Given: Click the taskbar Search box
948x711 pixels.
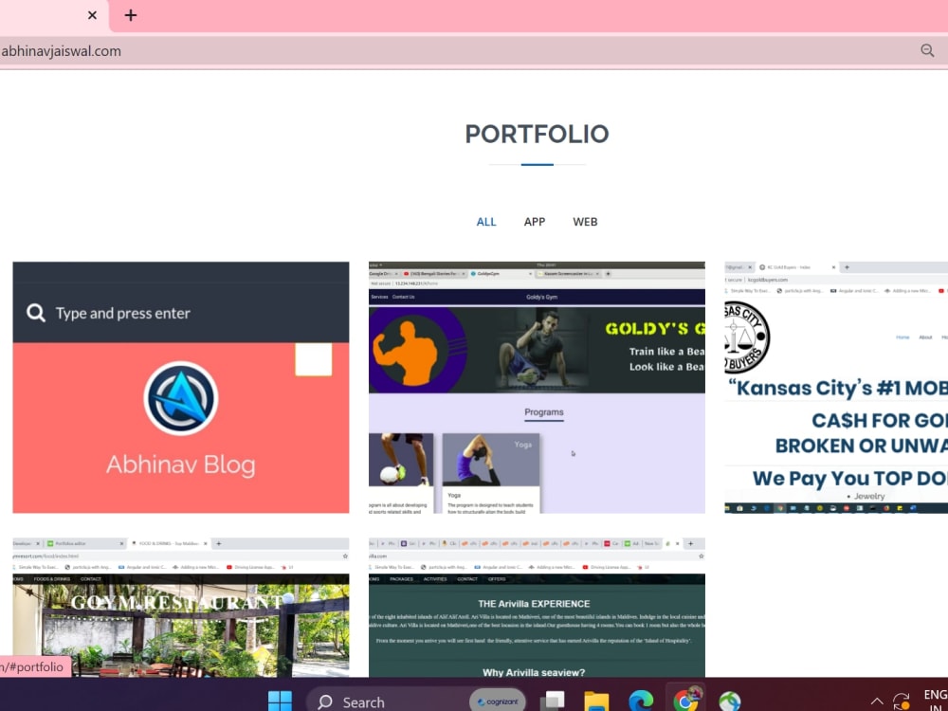Looking at the screenshot, I should tap(416, 702).
